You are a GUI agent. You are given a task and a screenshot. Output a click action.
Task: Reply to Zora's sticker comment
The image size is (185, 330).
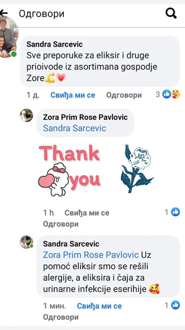(61, 224)
